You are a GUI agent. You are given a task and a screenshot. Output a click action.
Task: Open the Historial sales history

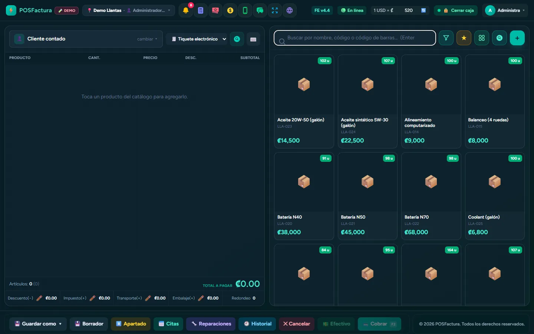point(257,324)
